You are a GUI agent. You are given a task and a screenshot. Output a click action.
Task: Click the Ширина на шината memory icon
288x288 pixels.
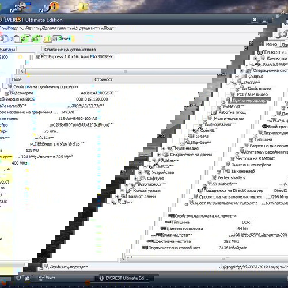164,229
